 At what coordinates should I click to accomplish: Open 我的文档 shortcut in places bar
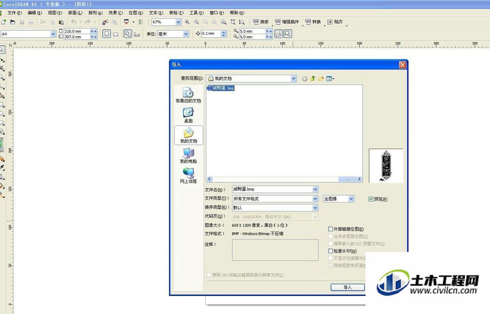[189, 135]
